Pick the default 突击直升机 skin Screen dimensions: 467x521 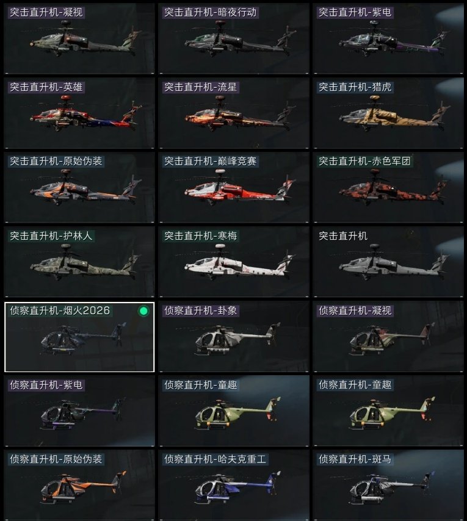point(388,262)
